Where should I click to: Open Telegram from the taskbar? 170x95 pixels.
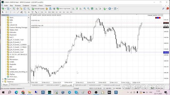70,92
